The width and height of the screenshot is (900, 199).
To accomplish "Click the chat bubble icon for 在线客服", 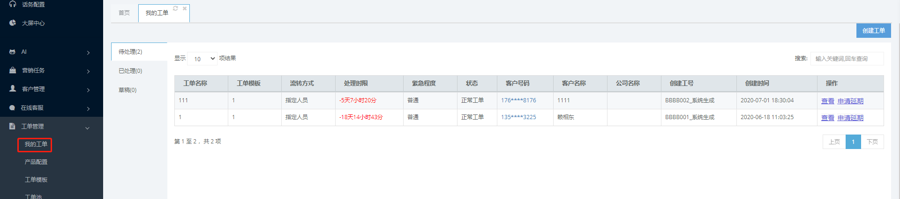I will click(13, 107).
